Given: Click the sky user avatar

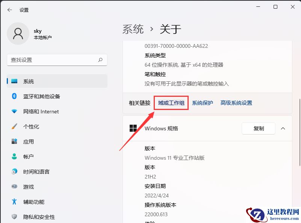Looking at the screenshot, I should (18, 34).
